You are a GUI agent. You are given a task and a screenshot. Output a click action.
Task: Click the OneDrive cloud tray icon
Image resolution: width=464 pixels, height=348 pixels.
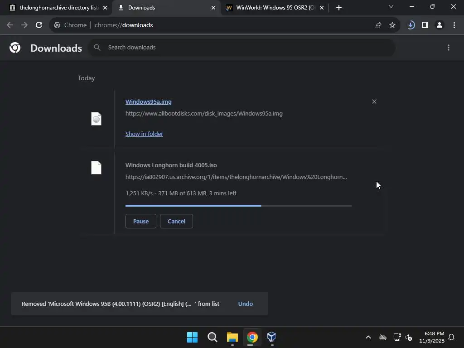382,337
